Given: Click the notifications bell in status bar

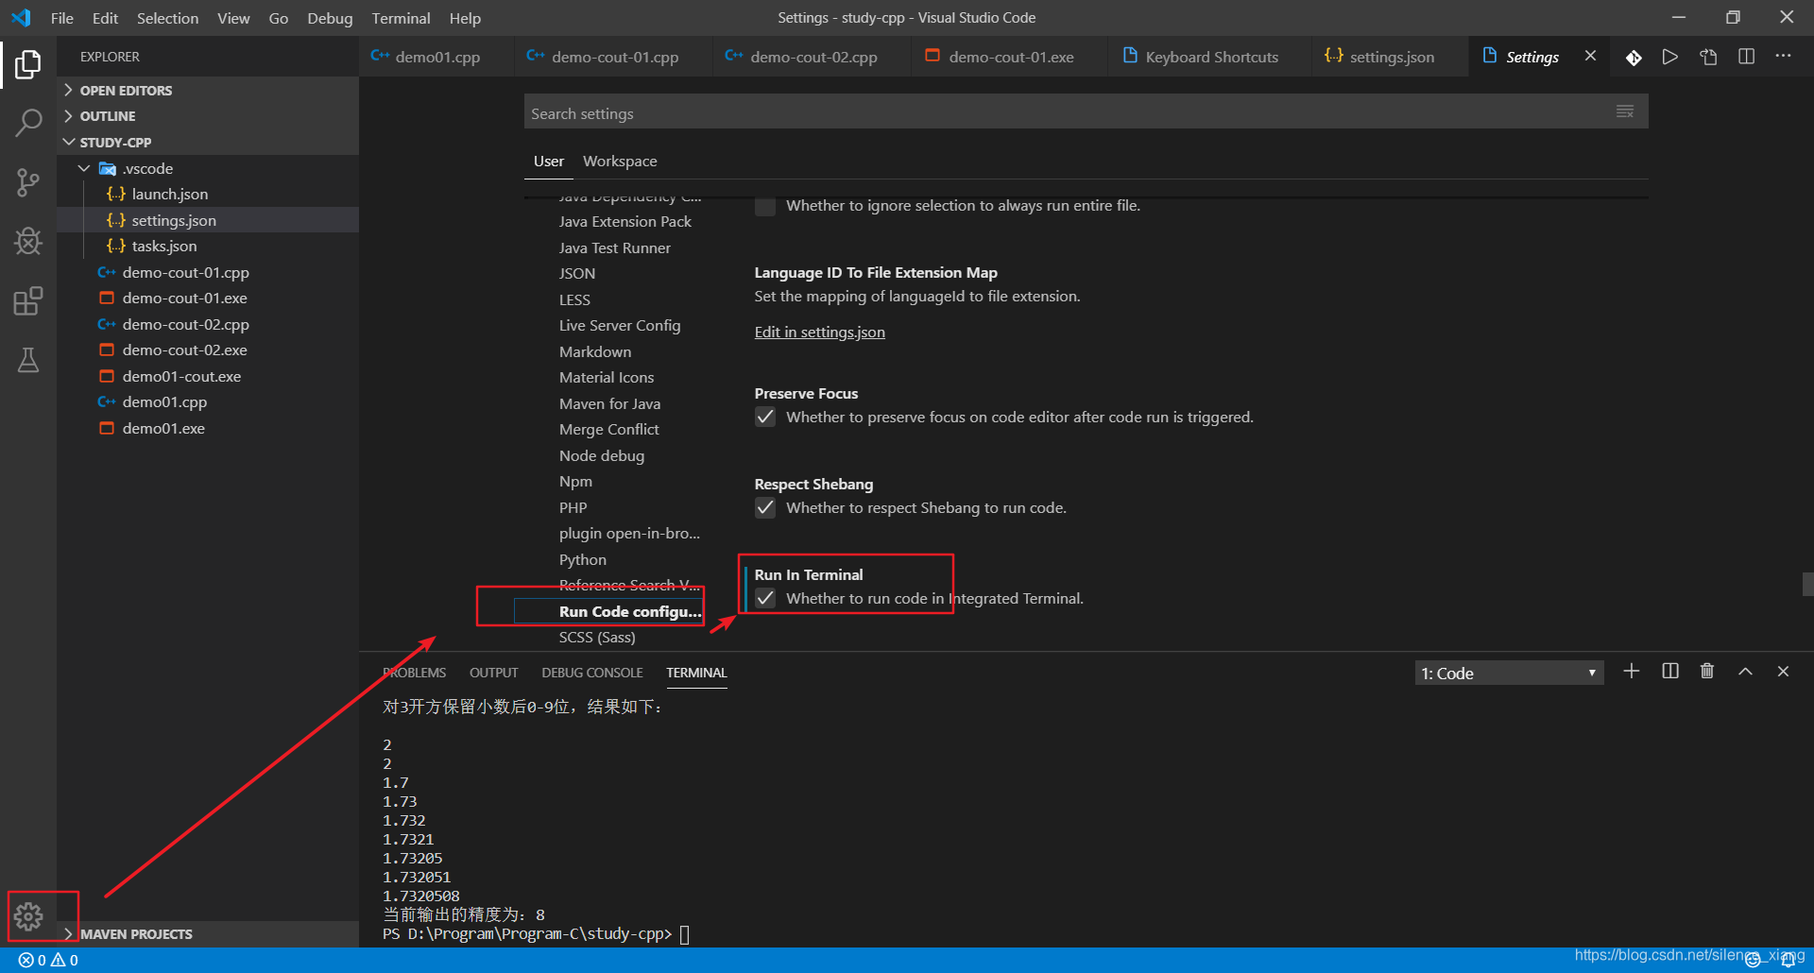Looking at the screenshot, I should [x=1788, y=960].
